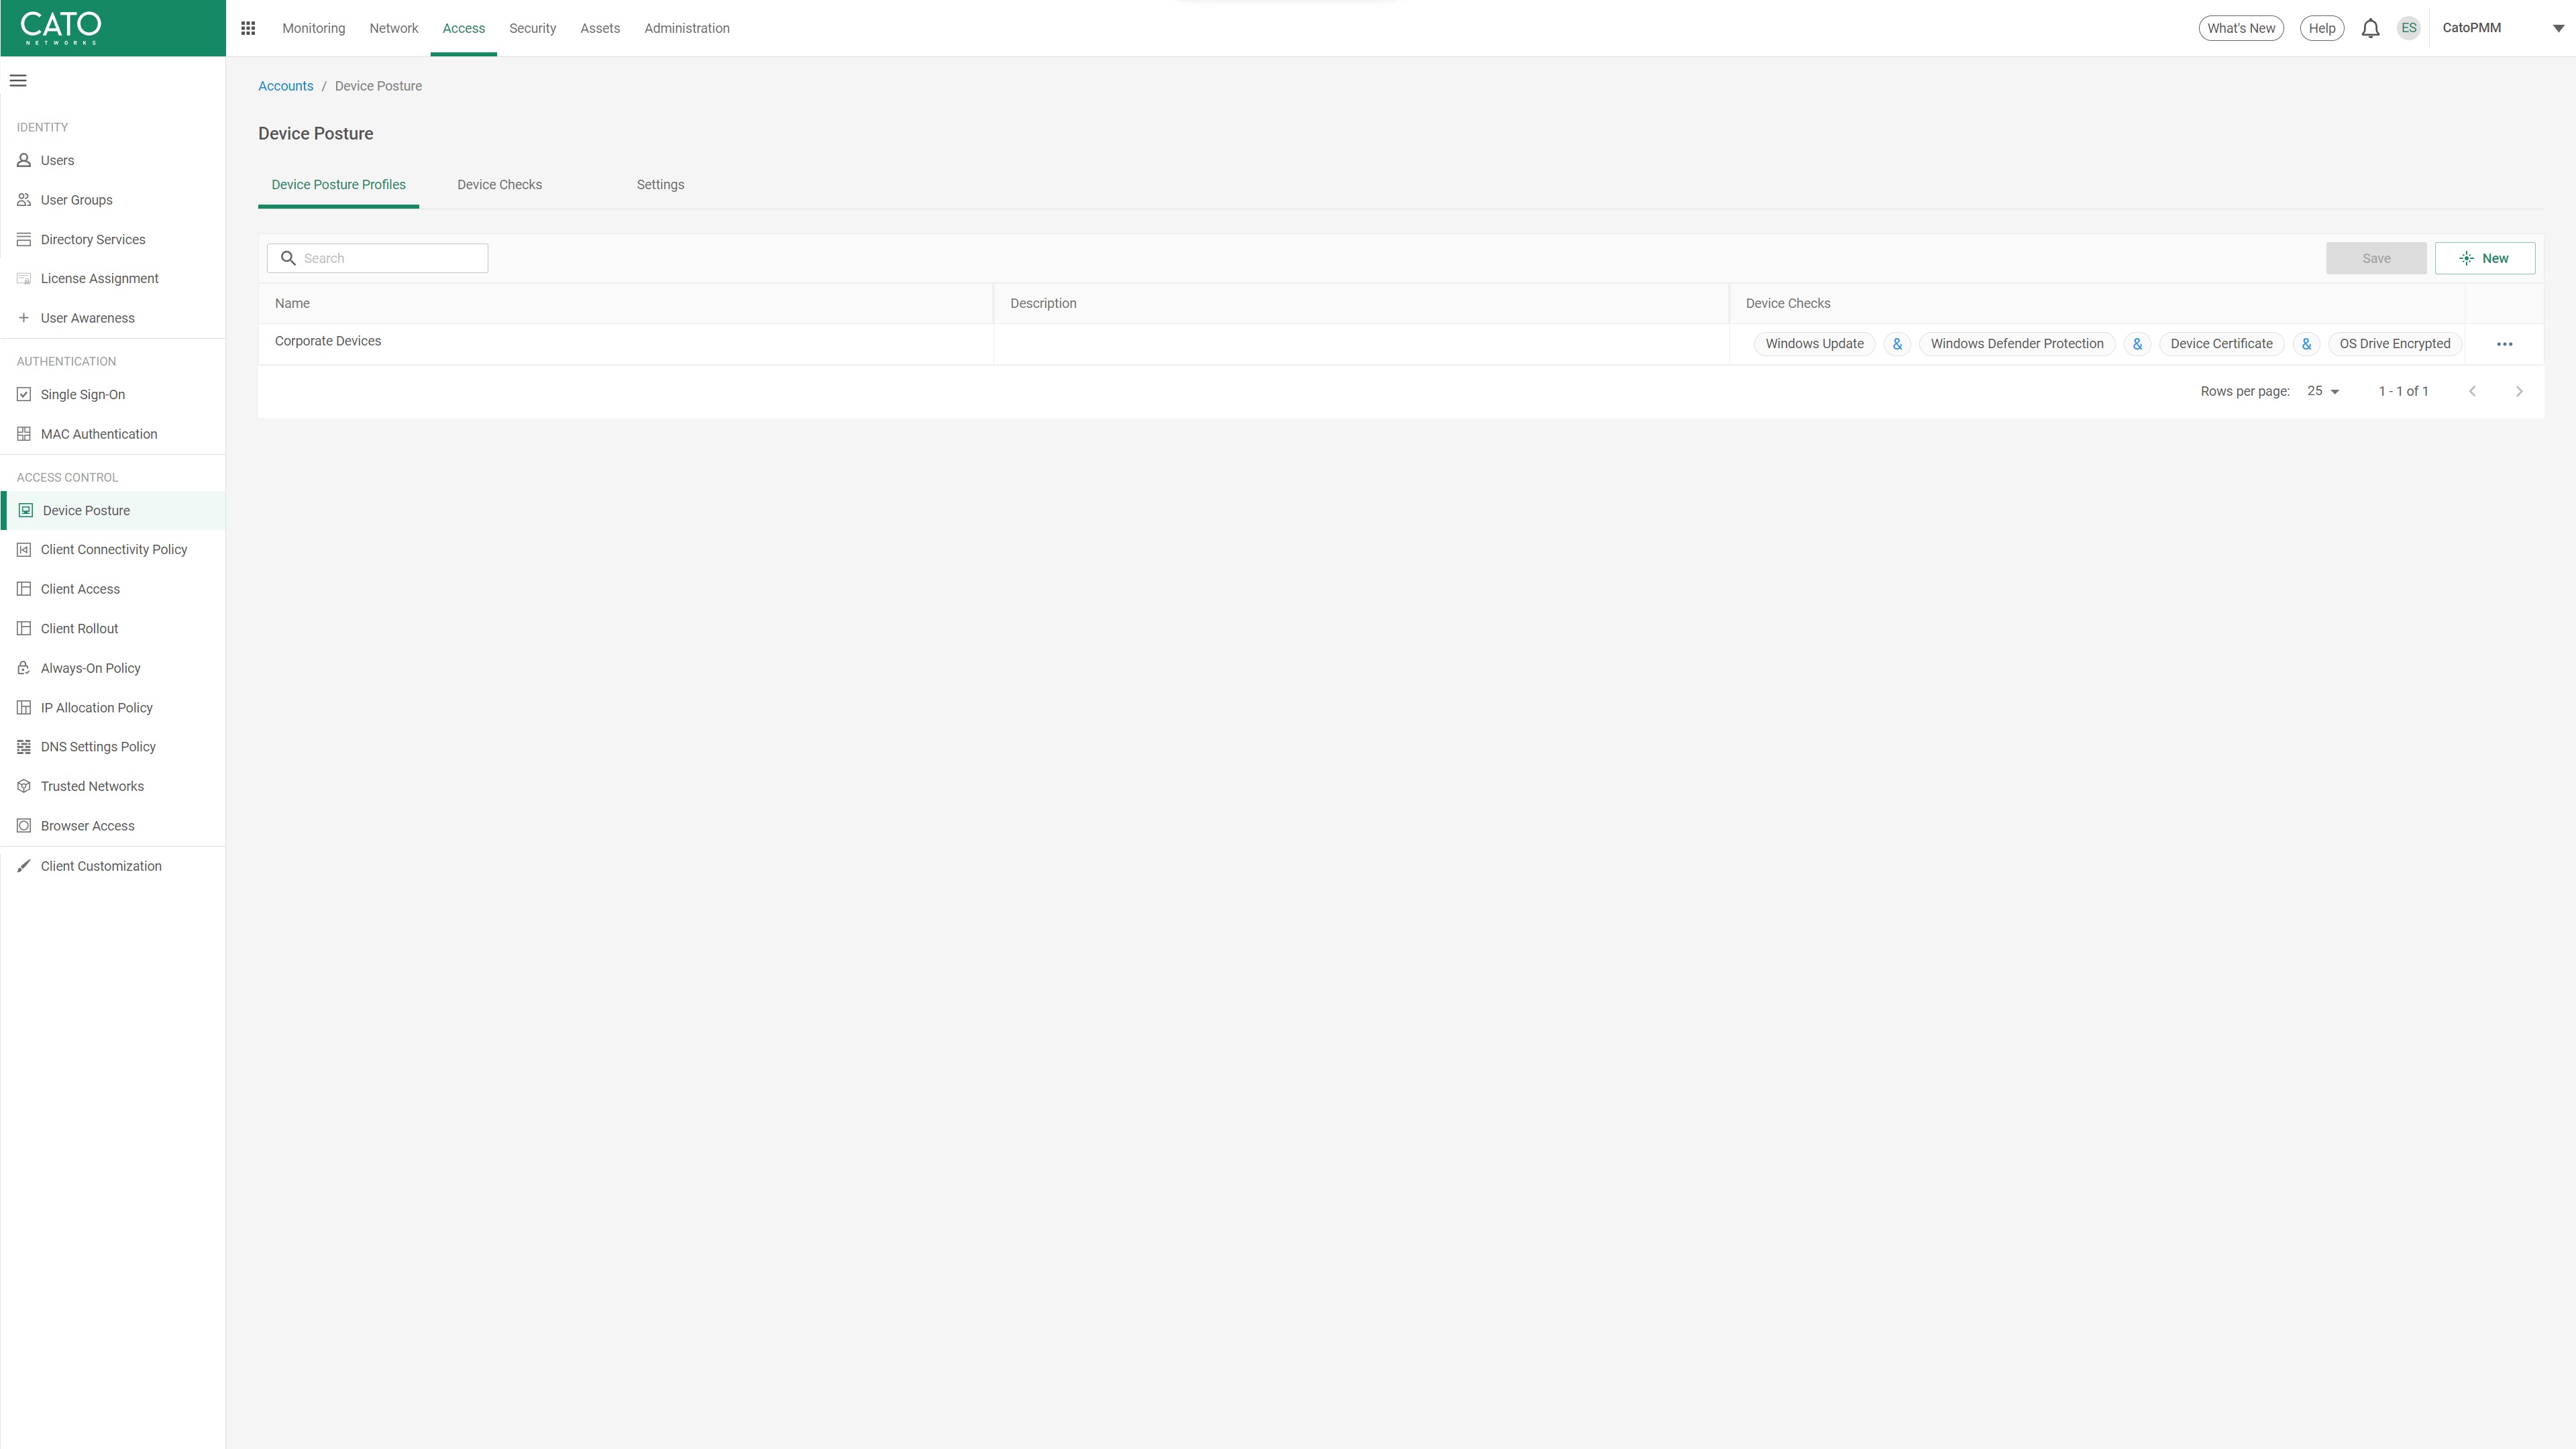Click the Single Sign-On checkbox icon
The height and width of the screenshot is (1449, 2576).
(x=24, y=394)
